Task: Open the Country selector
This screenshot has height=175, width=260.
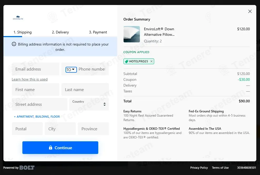Action: point(89,104)
